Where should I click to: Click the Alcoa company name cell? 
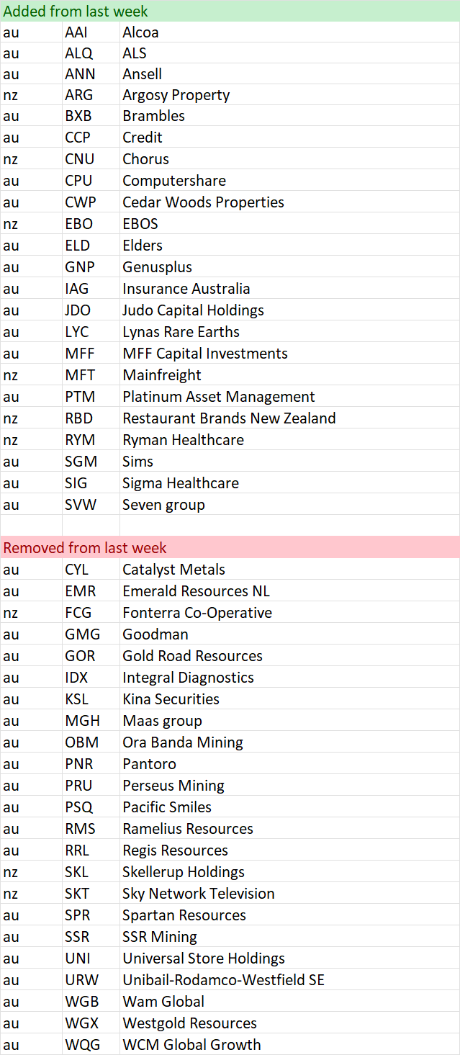[289, 32]
